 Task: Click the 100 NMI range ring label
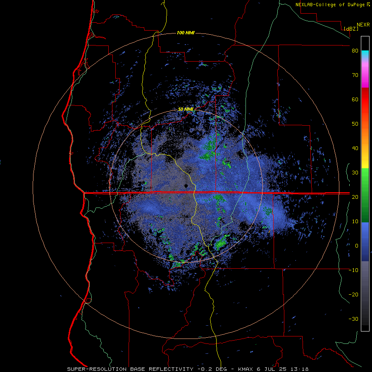pyautogui.click(x=186, y=33)
